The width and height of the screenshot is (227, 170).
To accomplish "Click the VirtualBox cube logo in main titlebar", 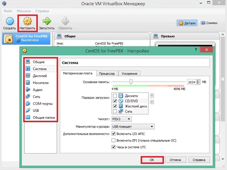I will click(4, 3).
